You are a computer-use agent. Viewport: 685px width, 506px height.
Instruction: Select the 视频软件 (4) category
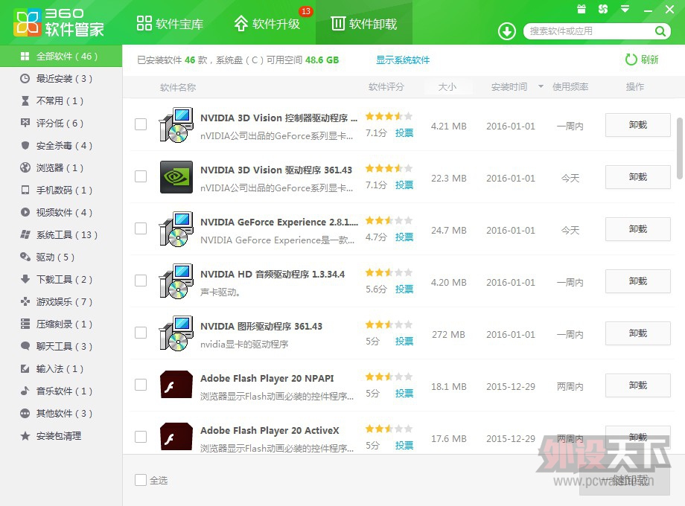[x=61, y=212]
